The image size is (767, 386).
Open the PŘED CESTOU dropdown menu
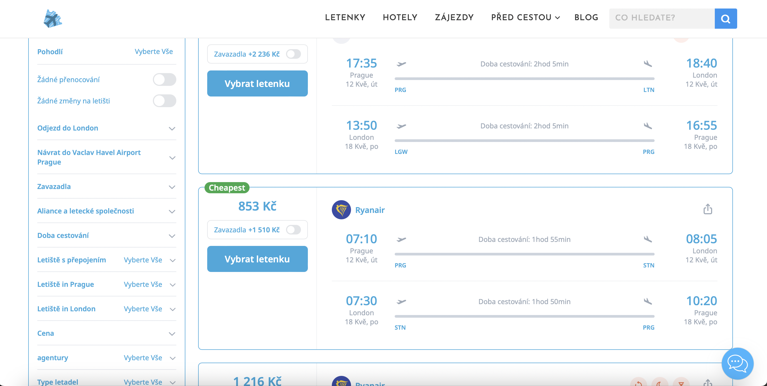click(x=525, y=18)
